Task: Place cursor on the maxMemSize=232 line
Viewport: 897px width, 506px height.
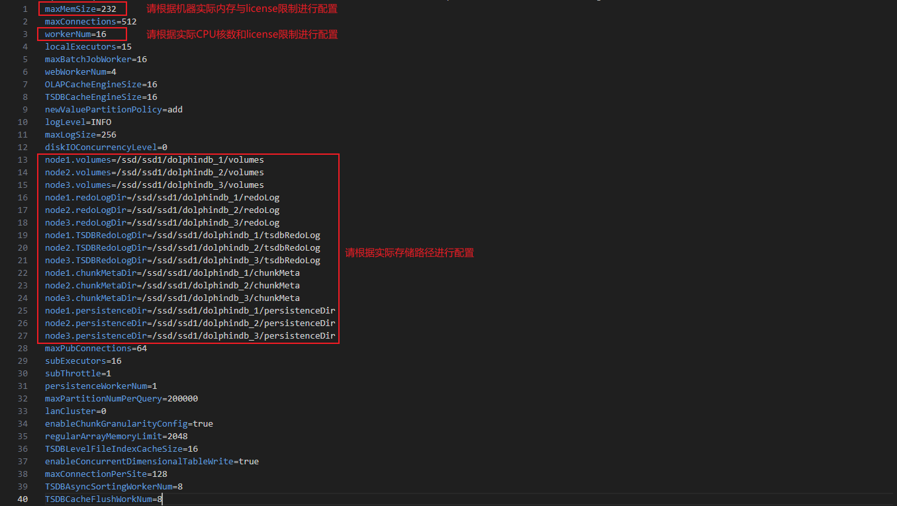Action: (80, 9)
